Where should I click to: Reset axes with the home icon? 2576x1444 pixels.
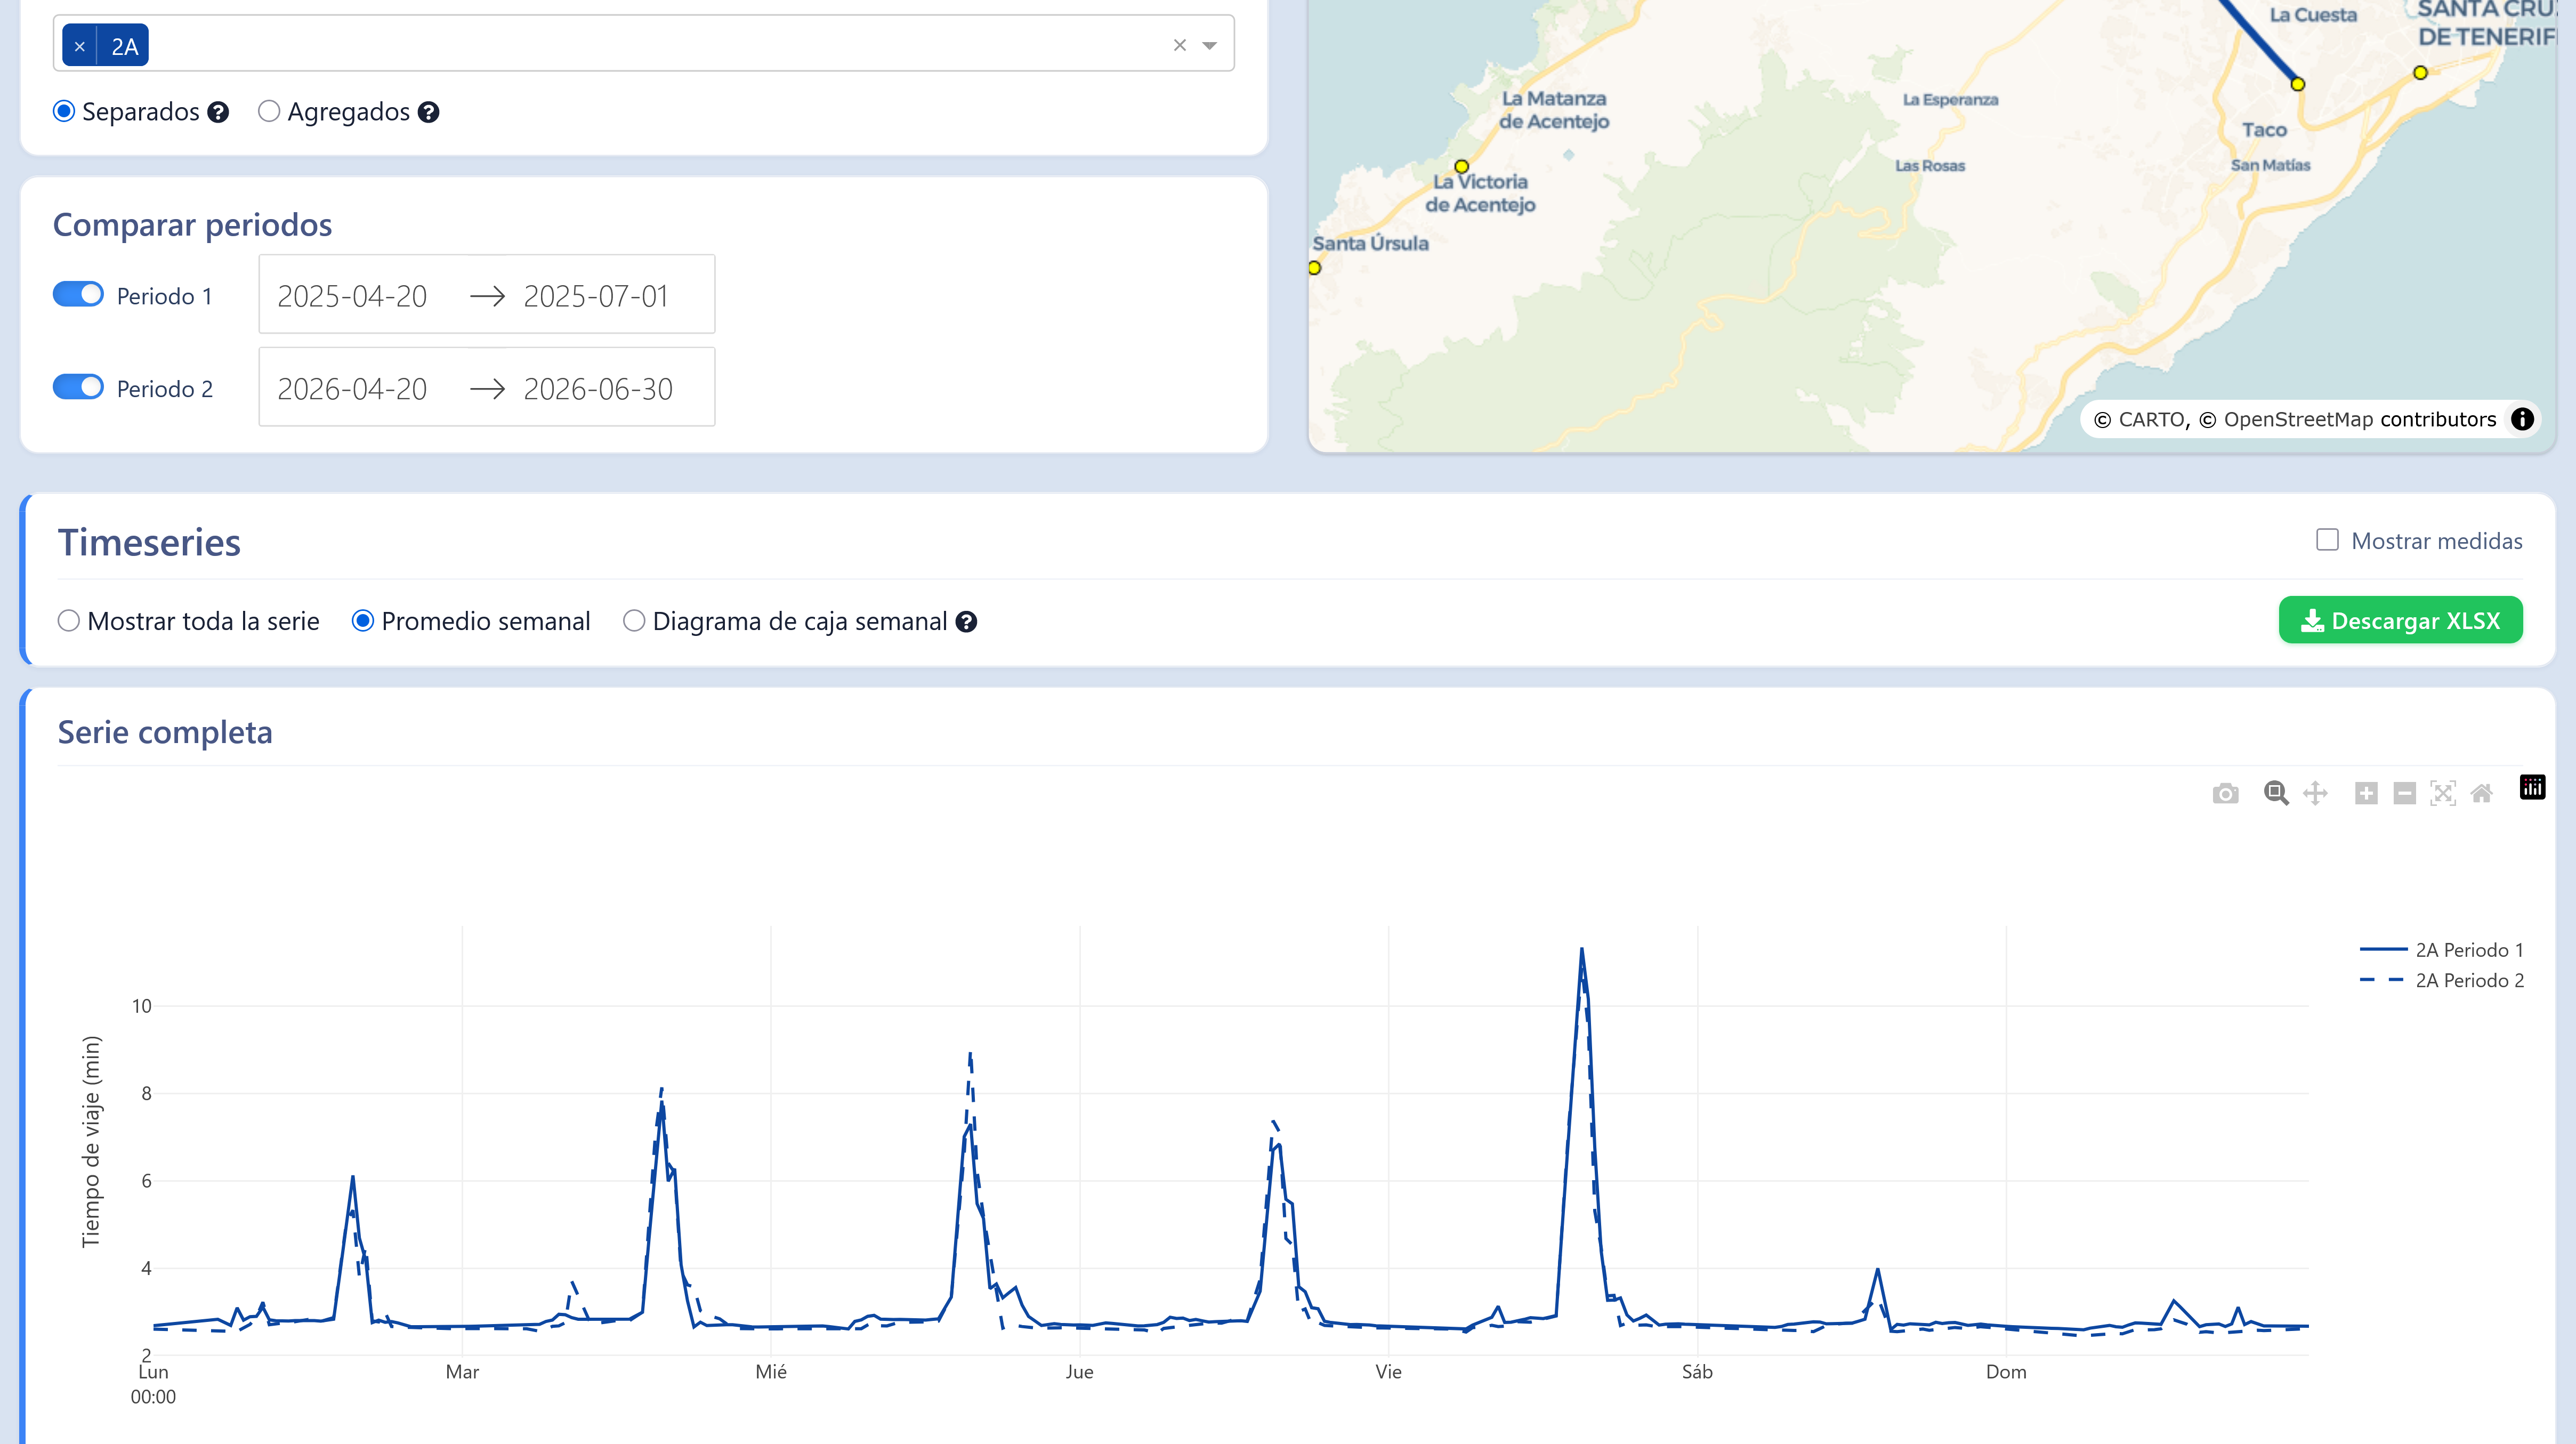[2482, 794]
